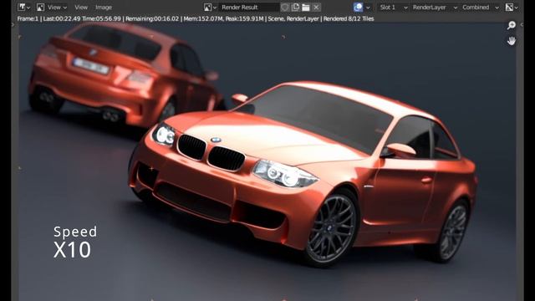Click the zoom magnifier gizmo
The image size is (535, 301).
click(x=511, y=25)
